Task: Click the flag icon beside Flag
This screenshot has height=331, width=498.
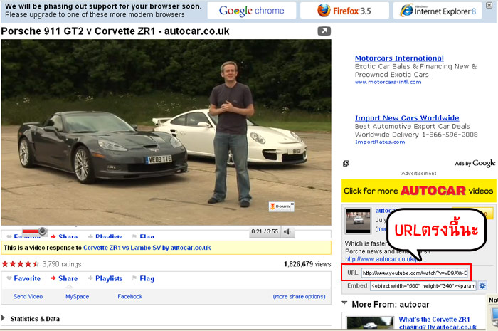Action: (x=134, y=278)
